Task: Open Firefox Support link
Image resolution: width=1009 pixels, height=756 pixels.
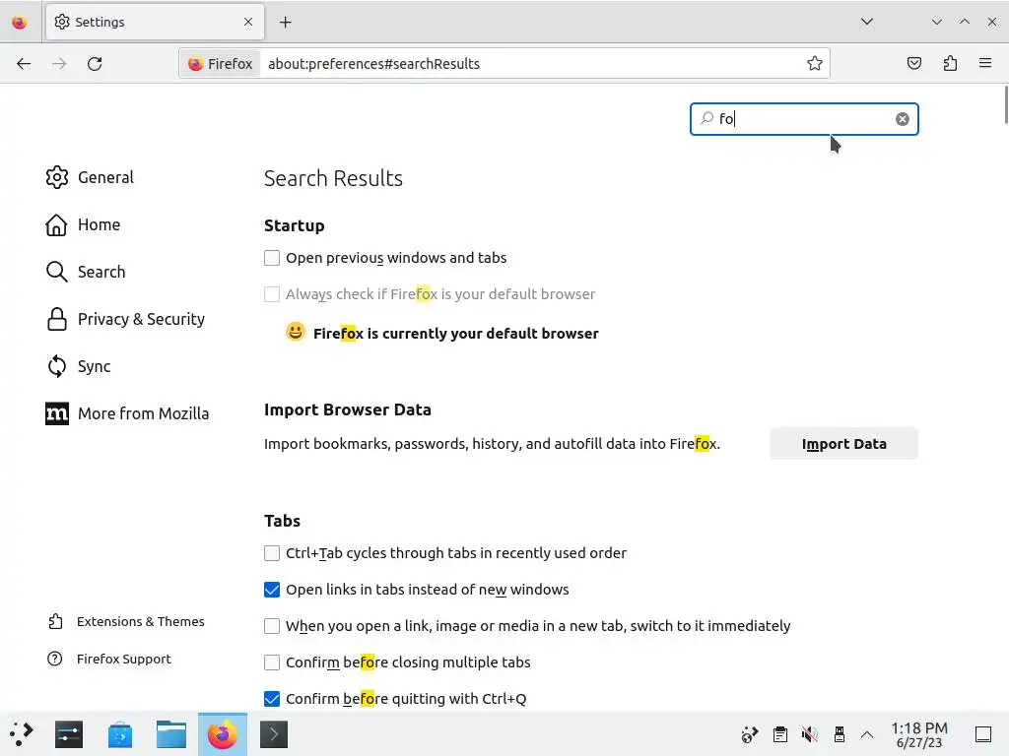Action: click(x=109, y=659)
